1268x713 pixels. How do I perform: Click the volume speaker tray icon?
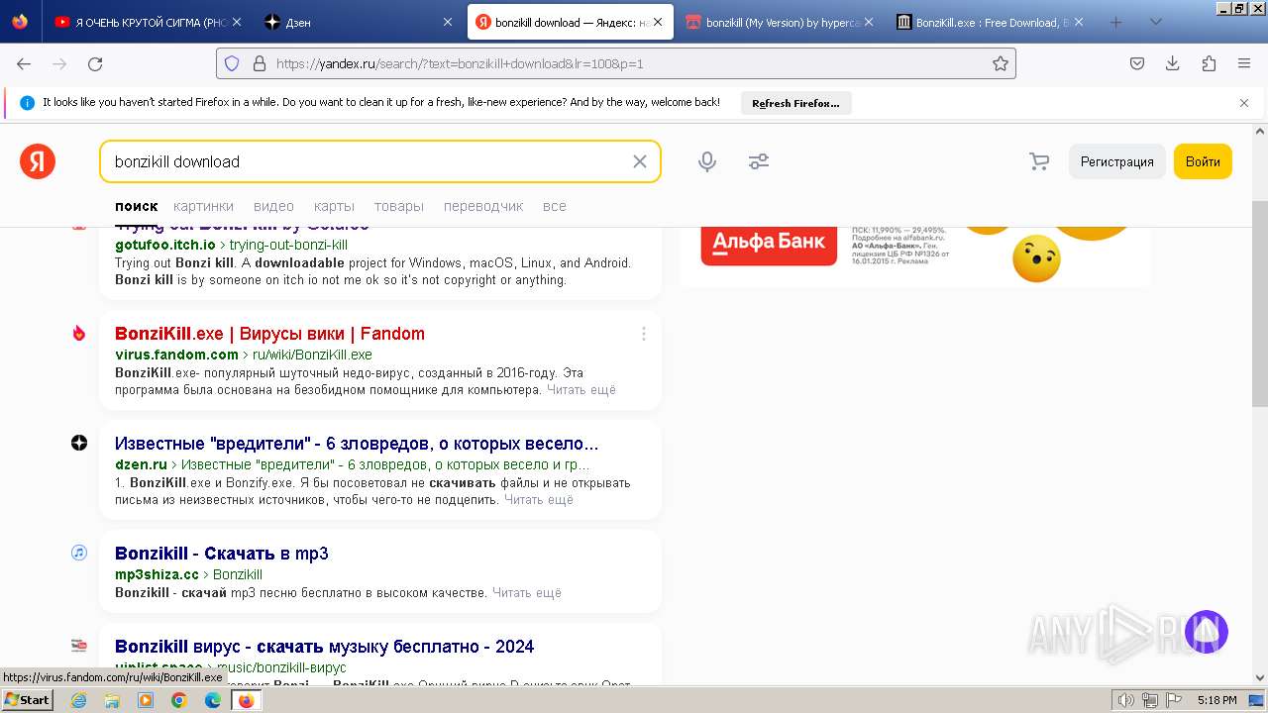[1126, 700]
